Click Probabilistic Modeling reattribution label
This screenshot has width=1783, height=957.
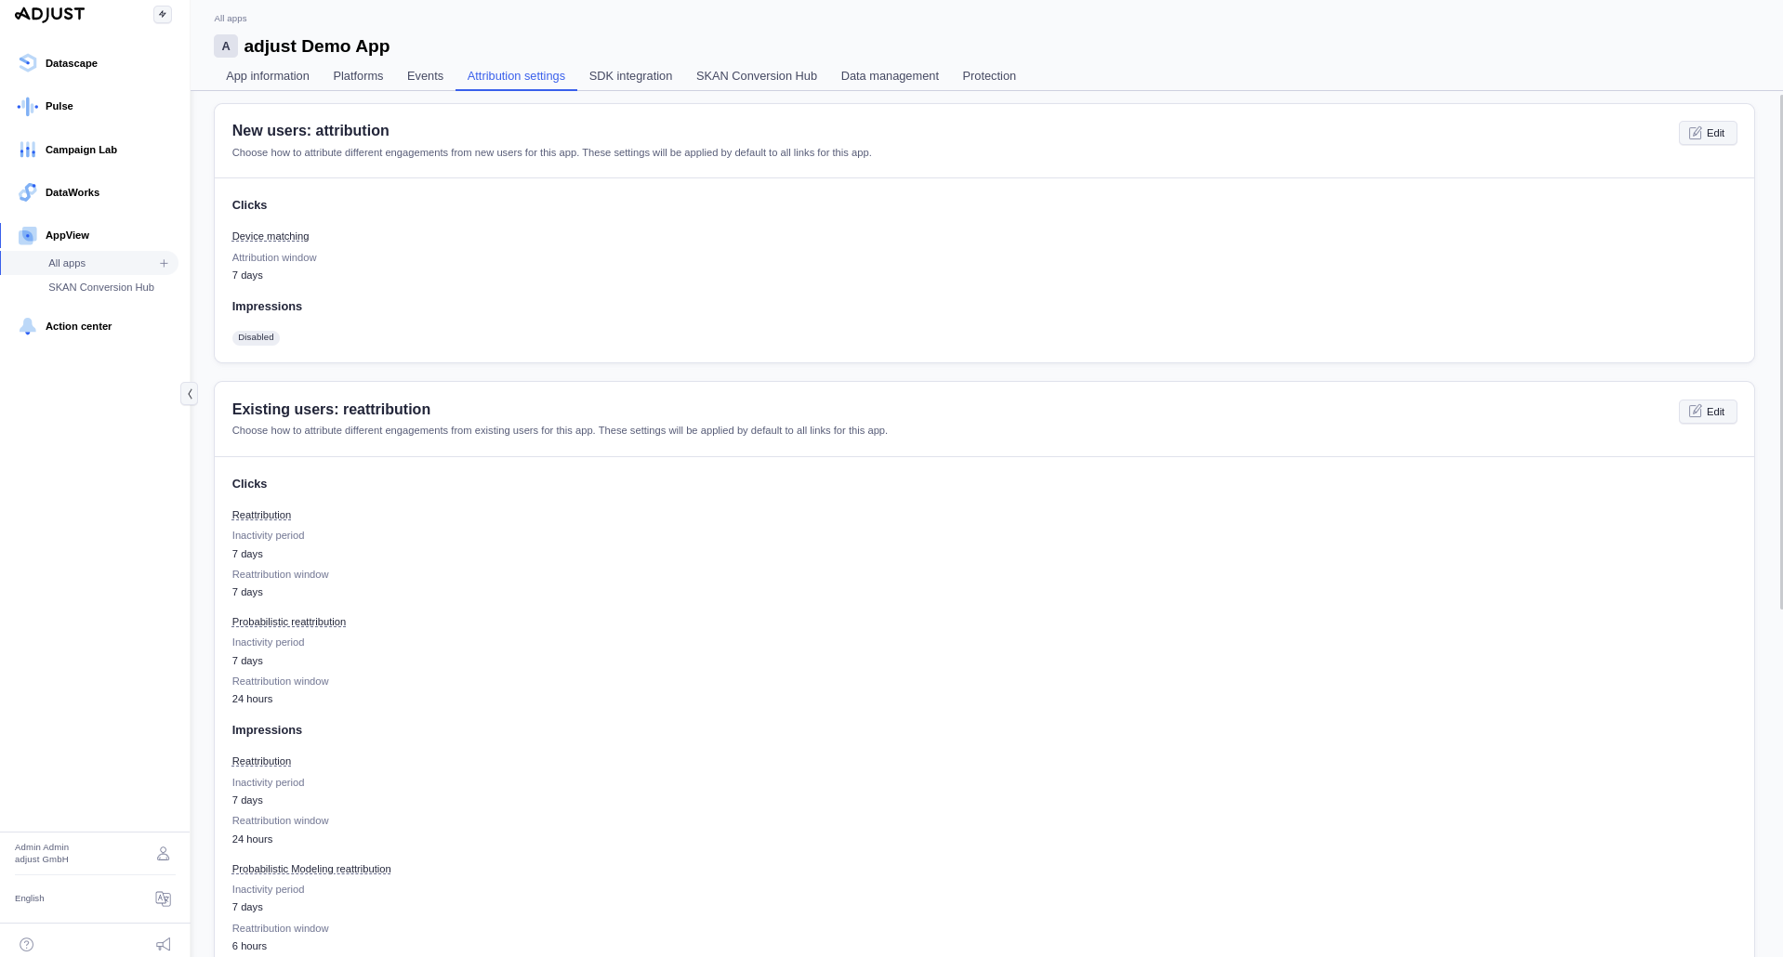[x=311, y=869]
